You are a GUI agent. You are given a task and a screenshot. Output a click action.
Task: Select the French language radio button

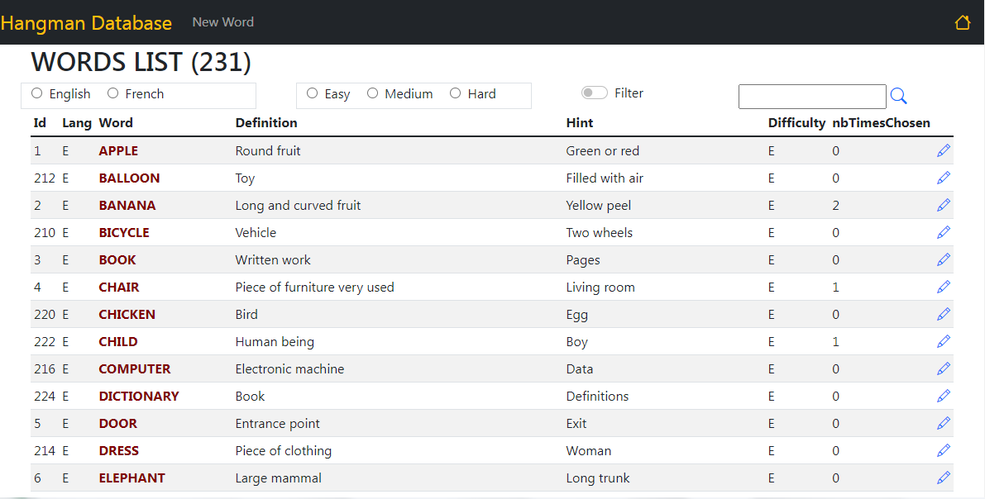pyautogui.click(x=112, y=93)
